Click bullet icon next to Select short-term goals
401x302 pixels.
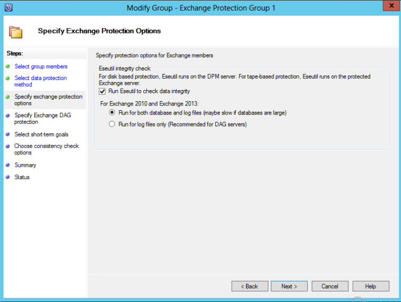click(7, 135)
